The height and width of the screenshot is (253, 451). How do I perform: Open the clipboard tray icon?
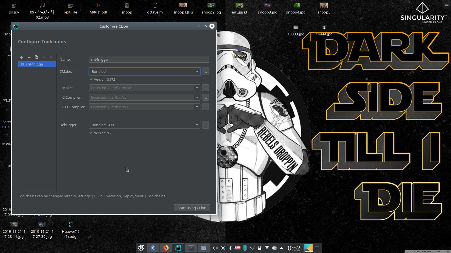click(267, 248)
